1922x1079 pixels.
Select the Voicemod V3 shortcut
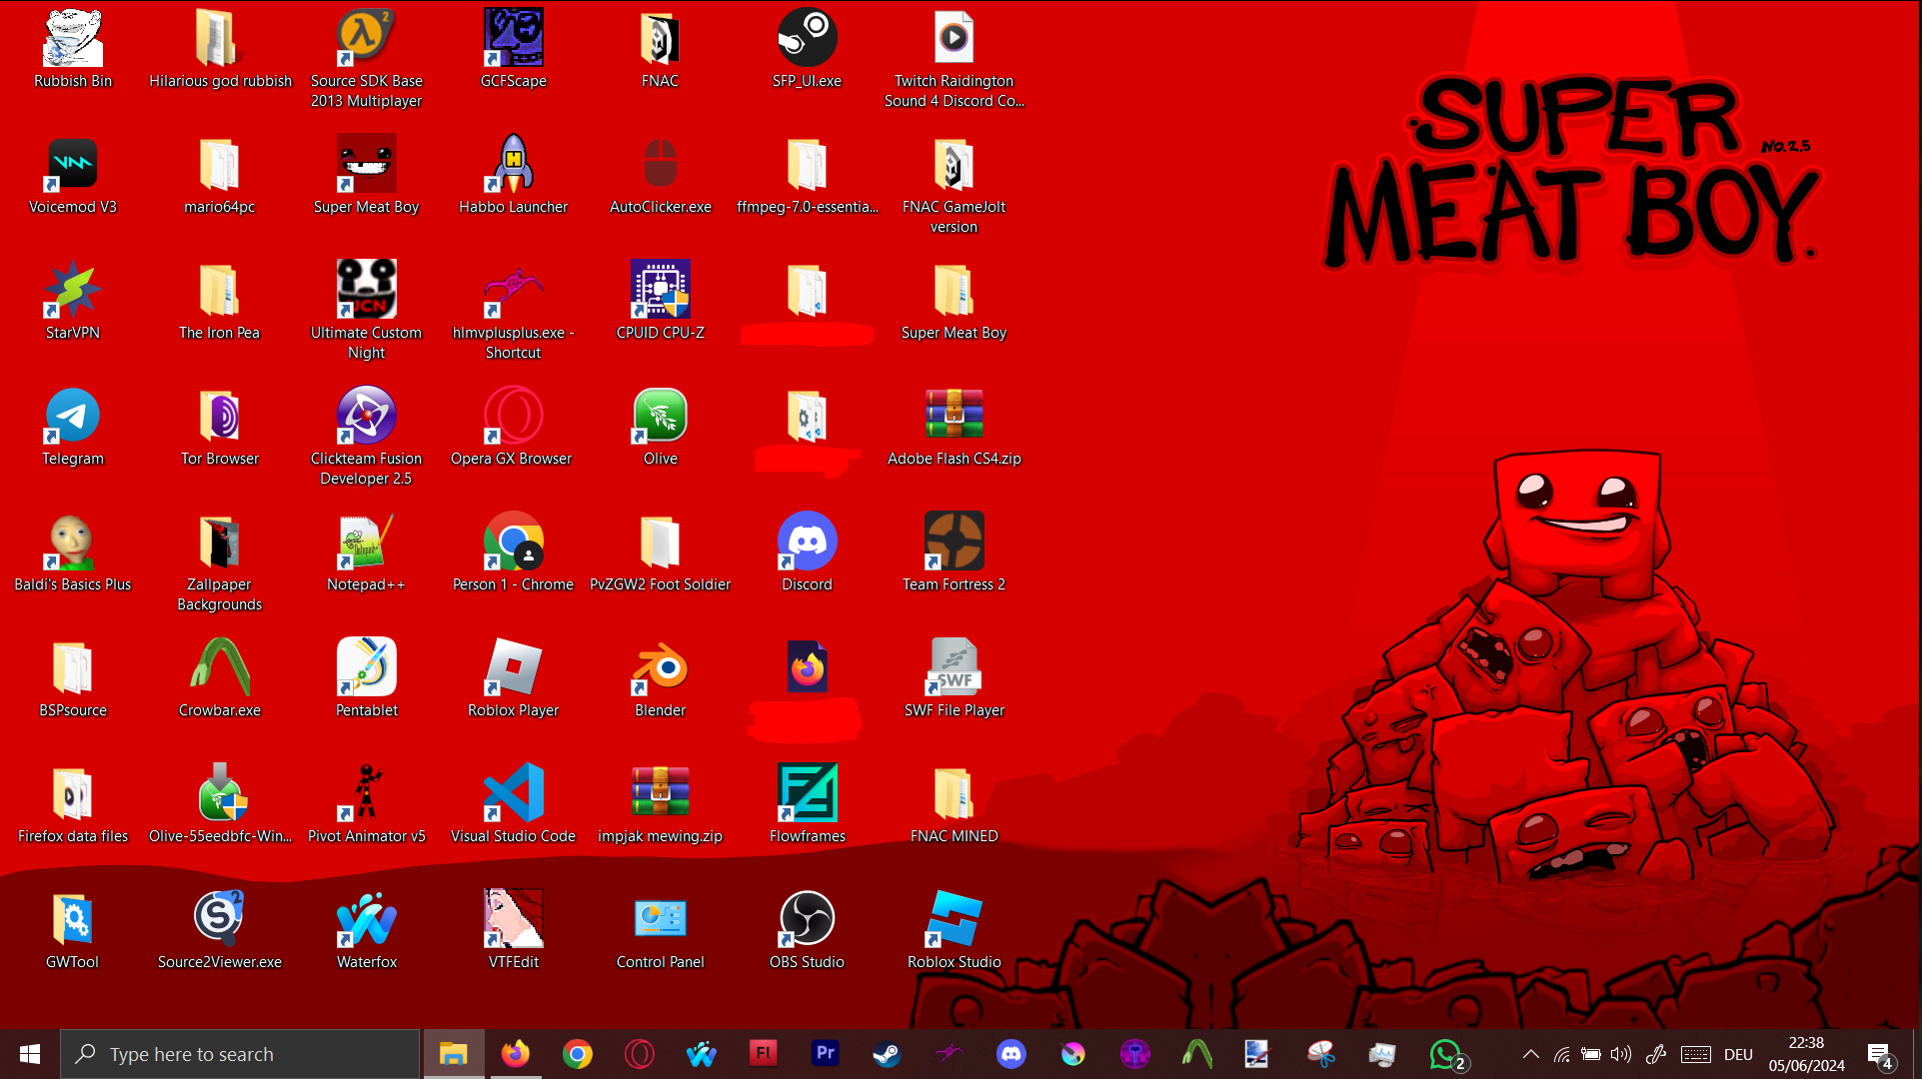[x=73, y=166]
